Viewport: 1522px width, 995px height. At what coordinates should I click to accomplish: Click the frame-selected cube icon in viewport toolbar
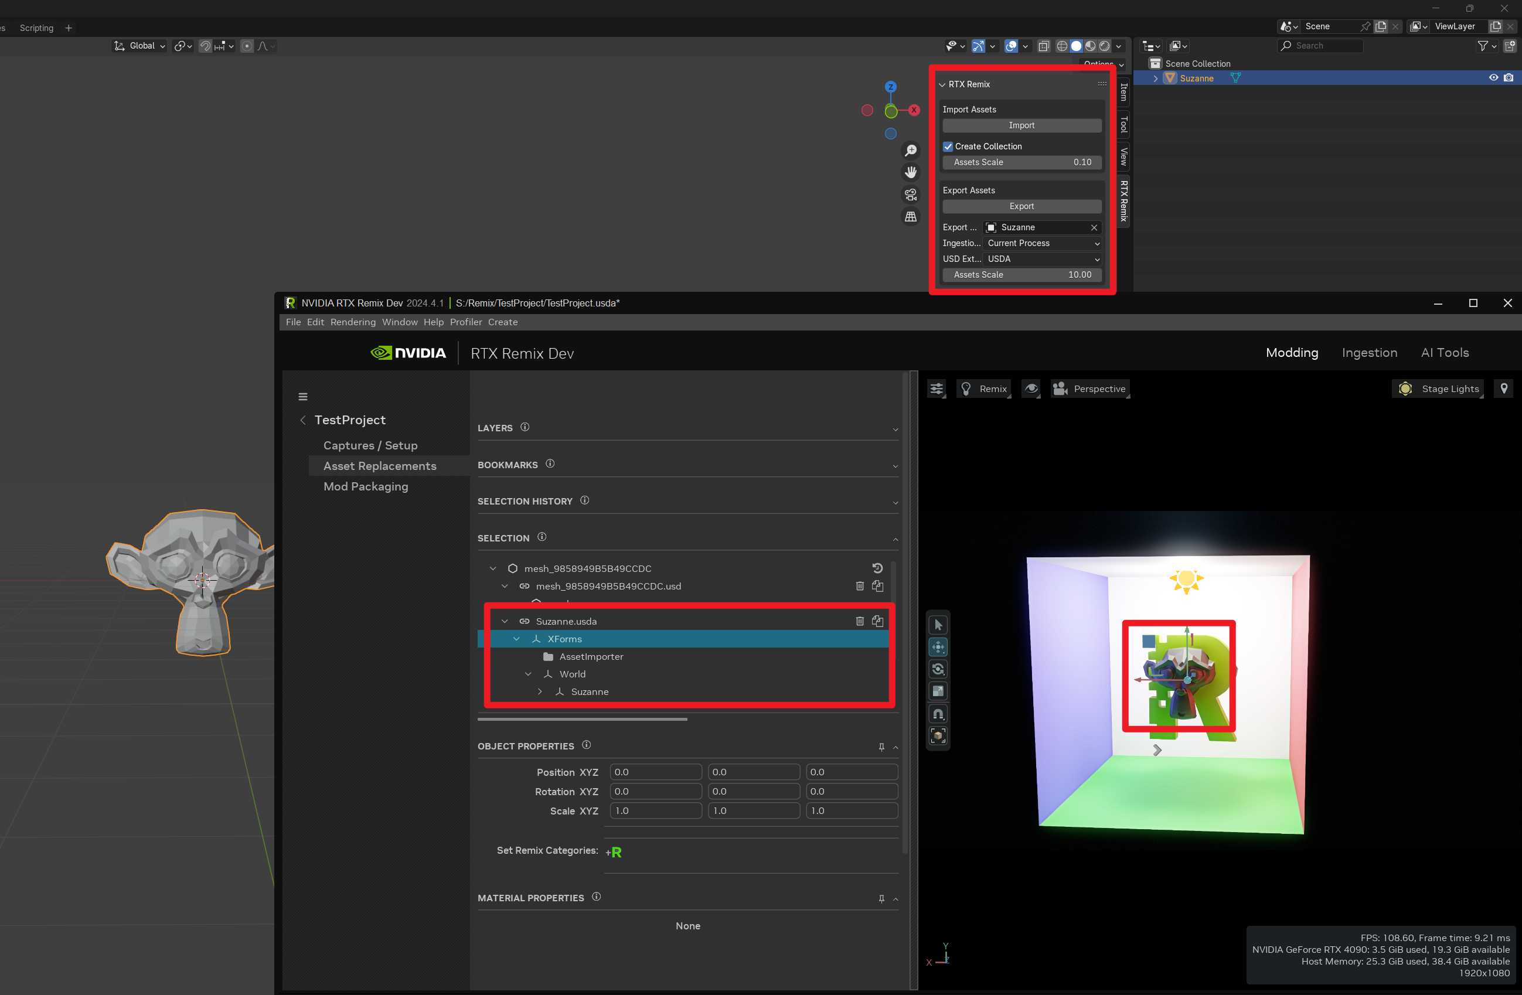coord(938,735)
